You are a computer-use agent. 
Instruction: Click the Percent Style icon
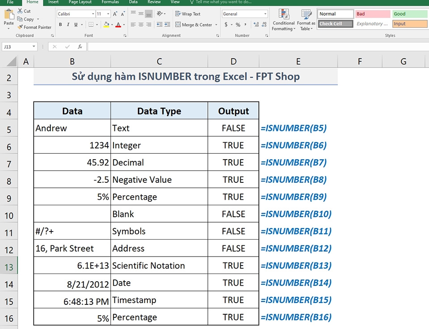(x=237, y=25)
